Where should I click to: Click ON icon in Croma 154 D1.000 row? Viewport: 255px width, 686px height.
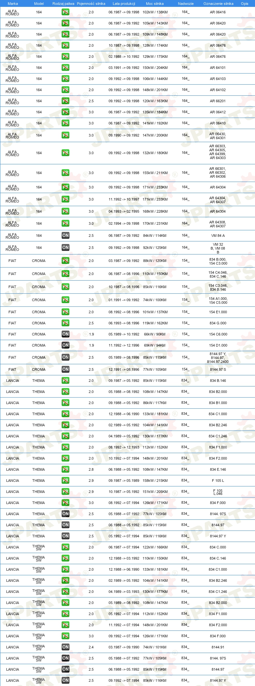(x=66, y=345)
